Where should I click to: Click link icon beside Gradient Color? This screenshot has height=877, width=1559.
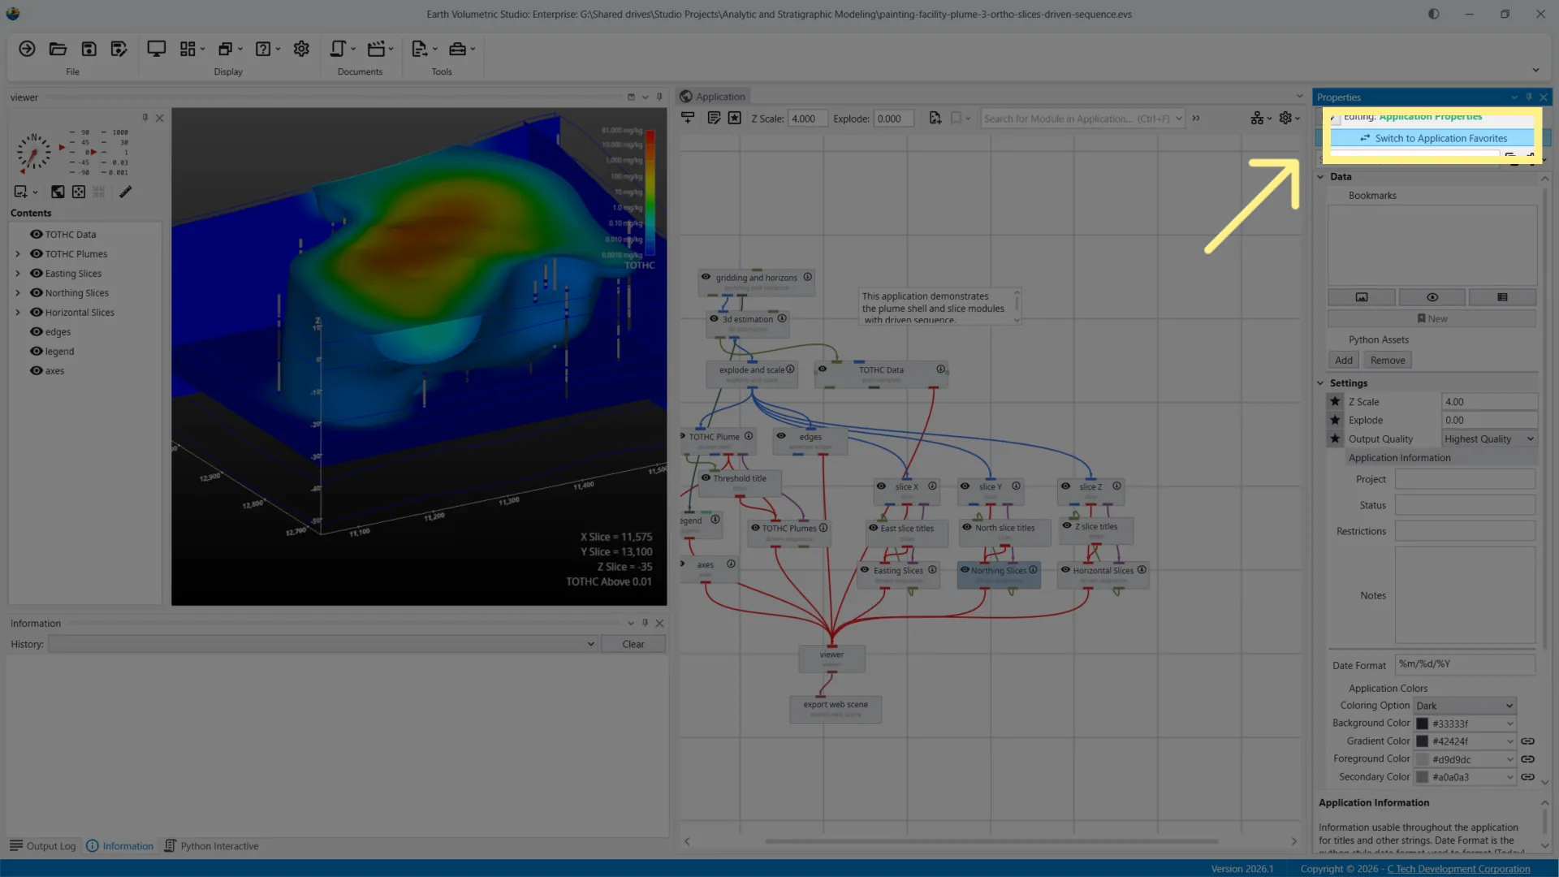1527,741
